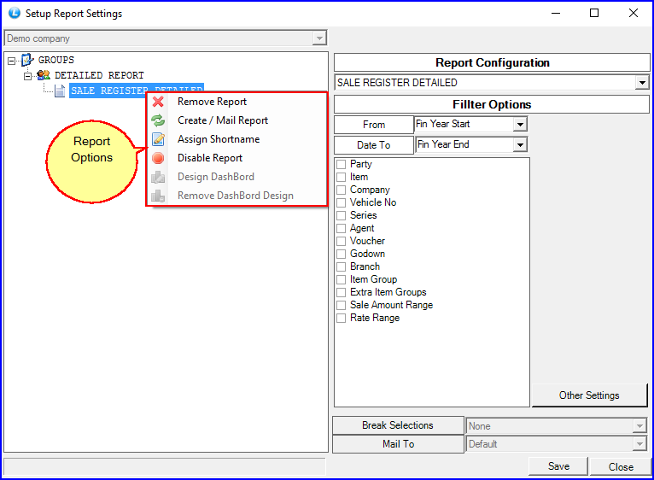Open the SALE REGISTER DETAILED report dropdown
The image size is (654, 480).
point(642,83)
